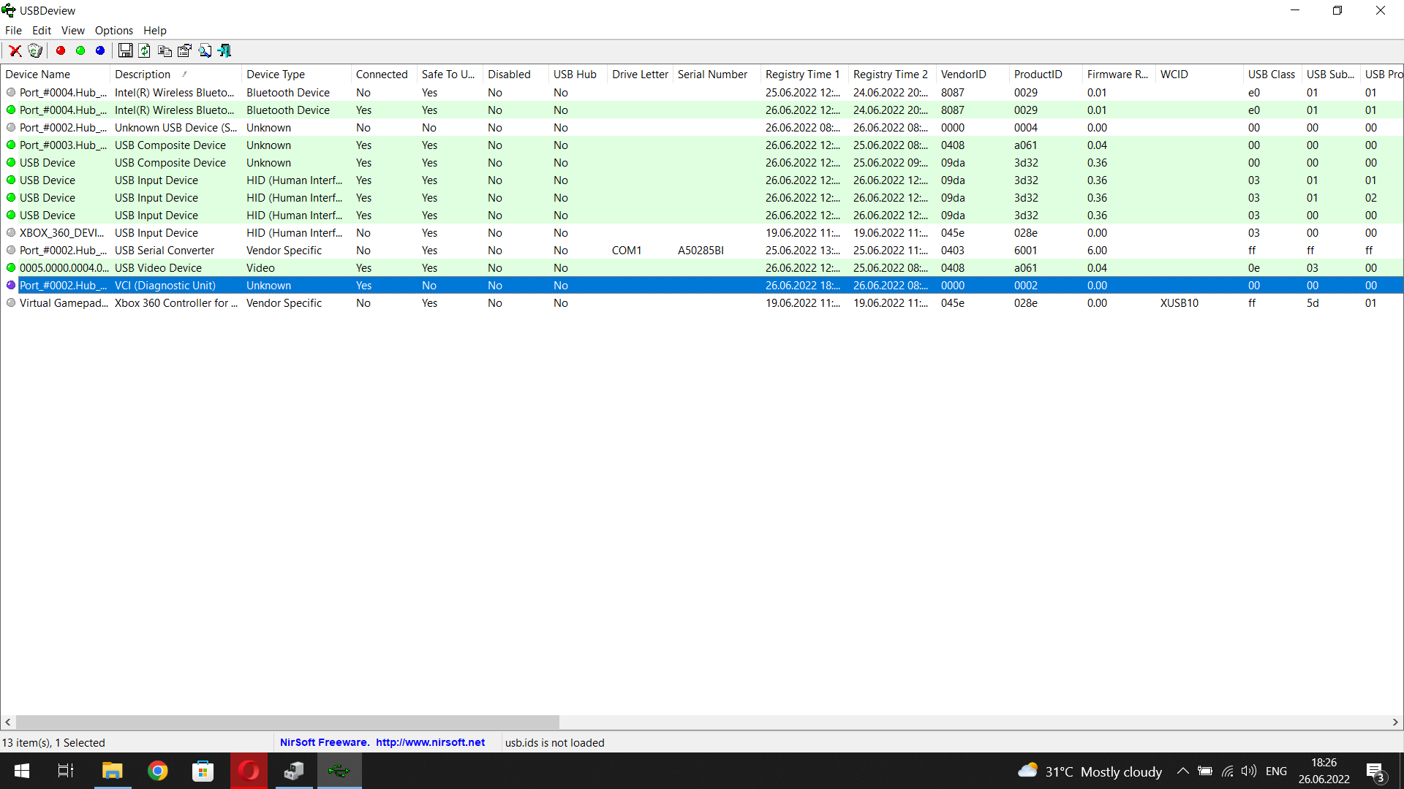1404x789 pixels.
Task: Click the red X disconnect device icon
Action: (15, 50)
